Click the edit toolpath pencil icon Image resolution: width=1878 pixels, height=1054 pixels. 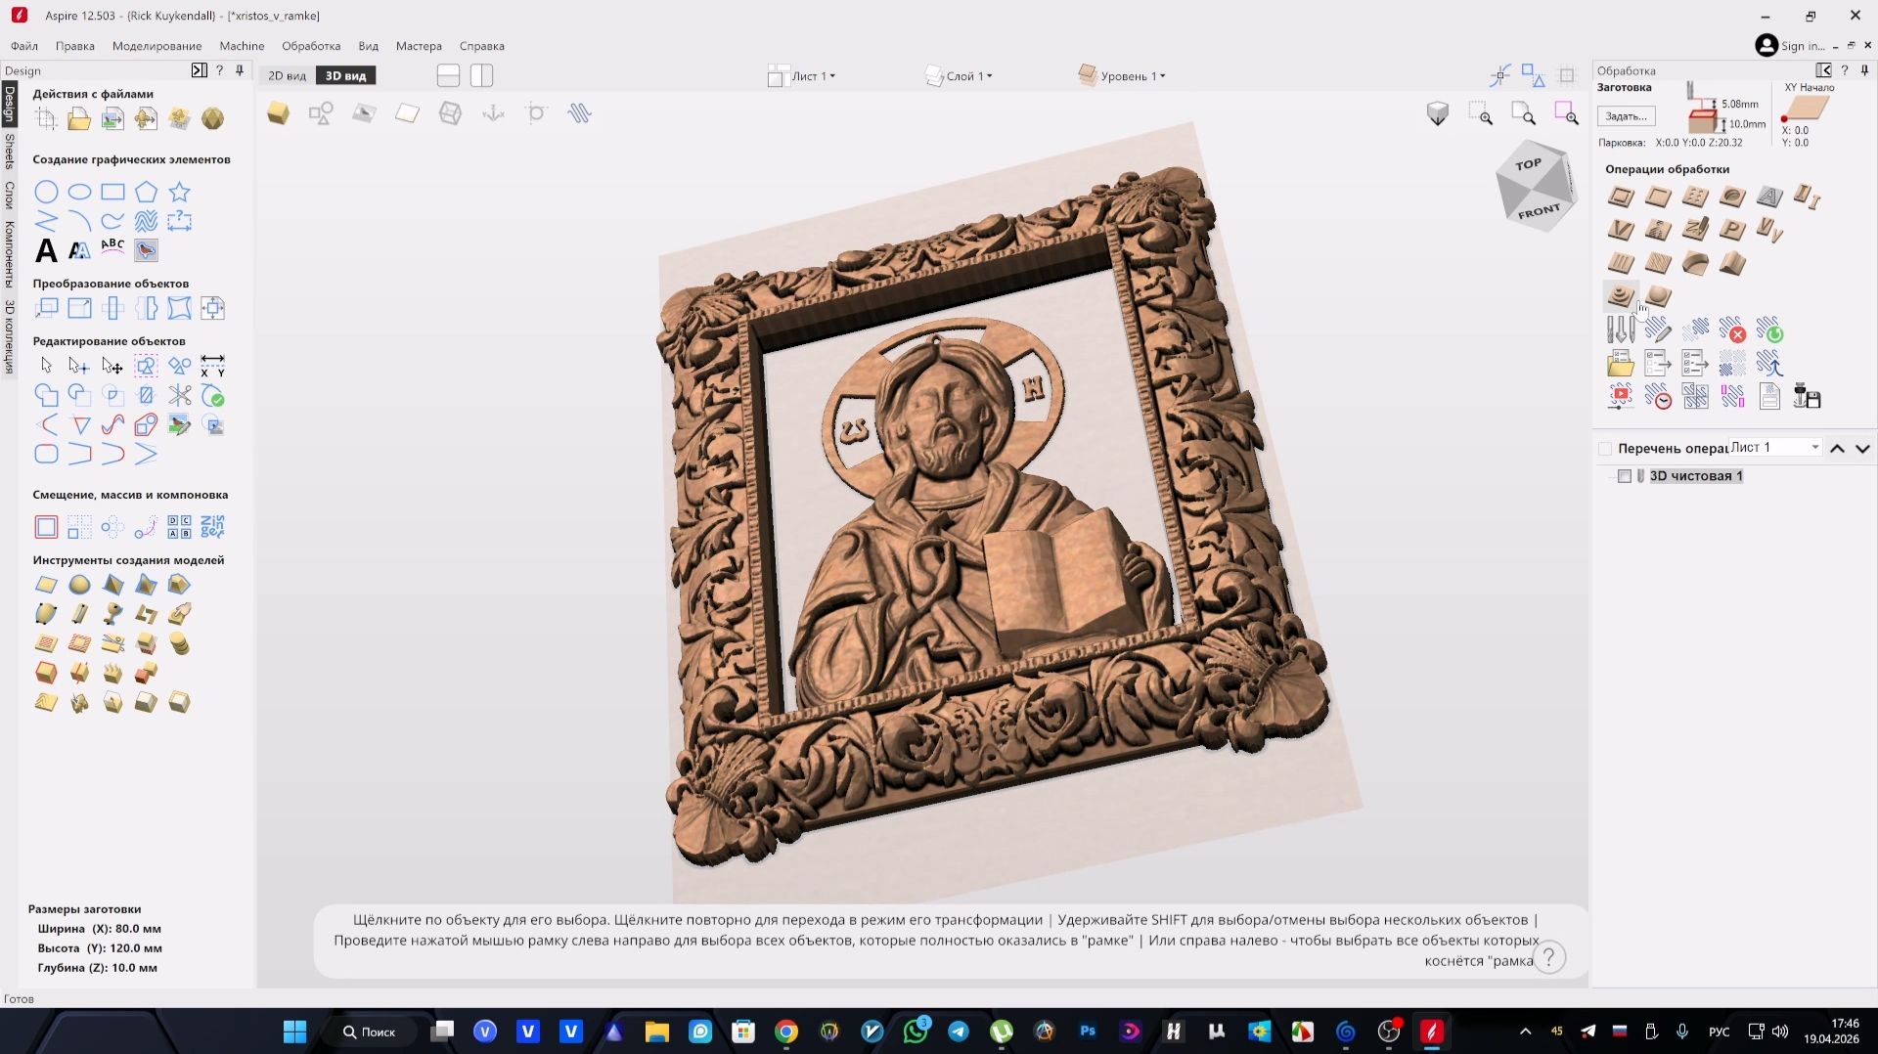[x=1658, y=329]
